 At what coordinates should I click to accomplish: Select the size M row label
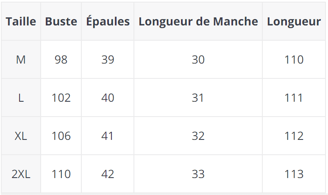[x=21, y=60]
